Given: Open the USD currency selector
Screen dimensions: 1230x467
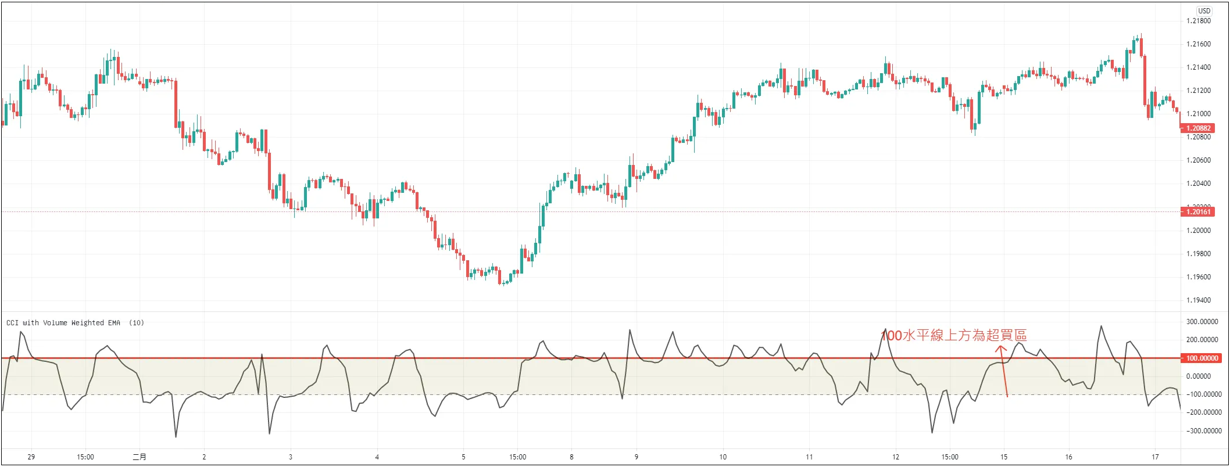Looking at the screenshot, I should coord(1204,10).
